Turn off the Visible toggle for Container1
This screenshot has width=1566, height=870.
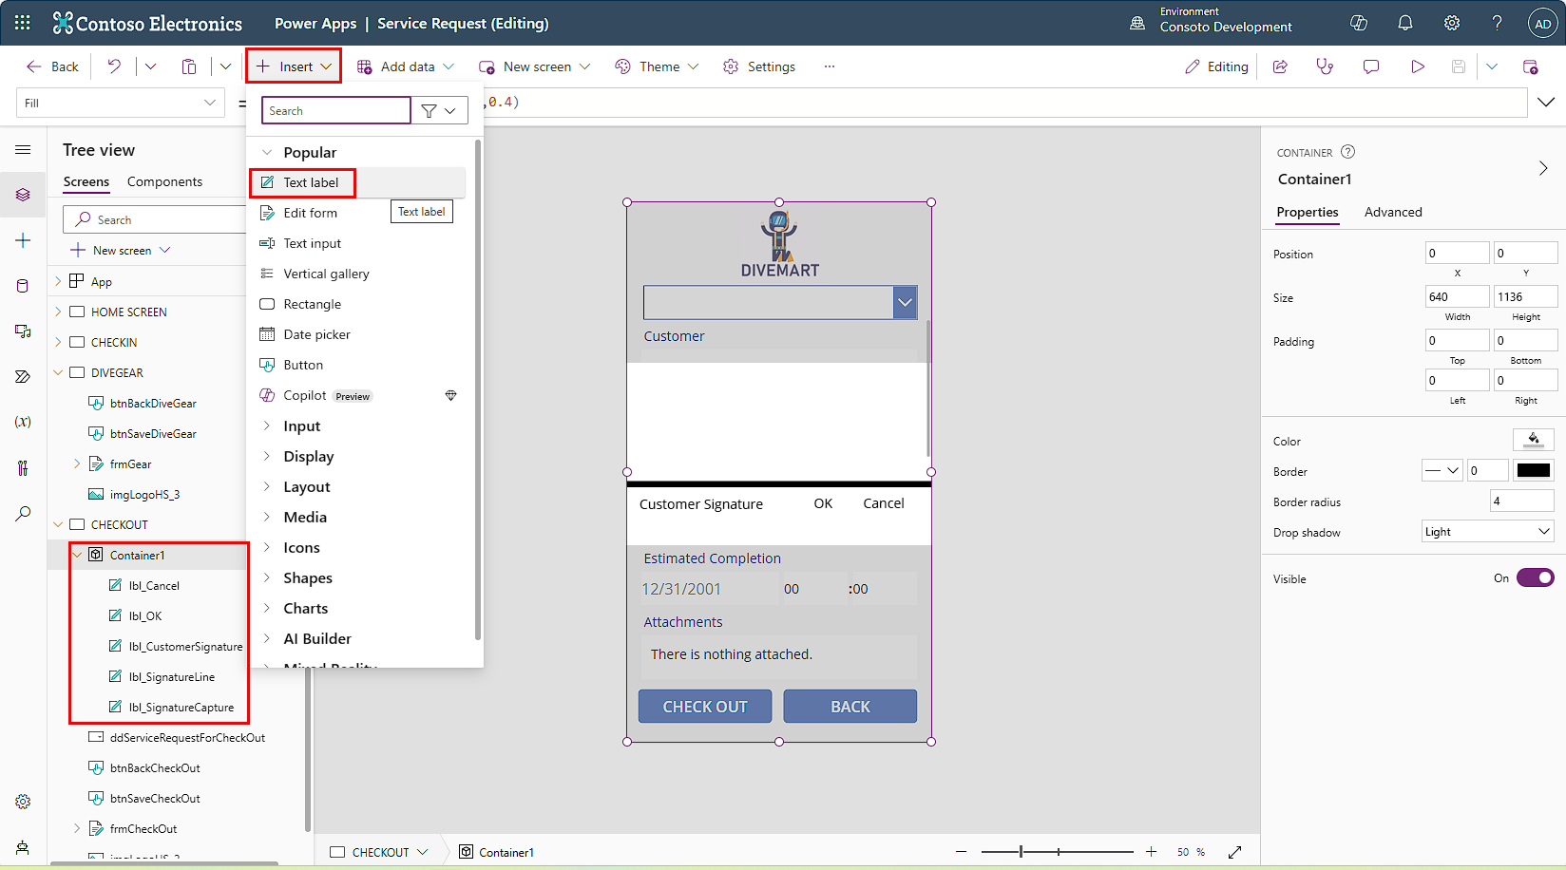tap(1534, 577)
